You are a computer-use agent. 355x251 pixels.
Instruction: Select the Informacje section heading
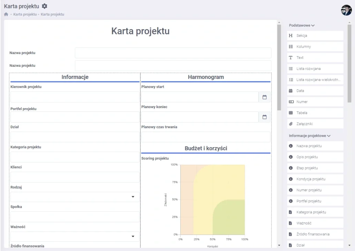75,77
